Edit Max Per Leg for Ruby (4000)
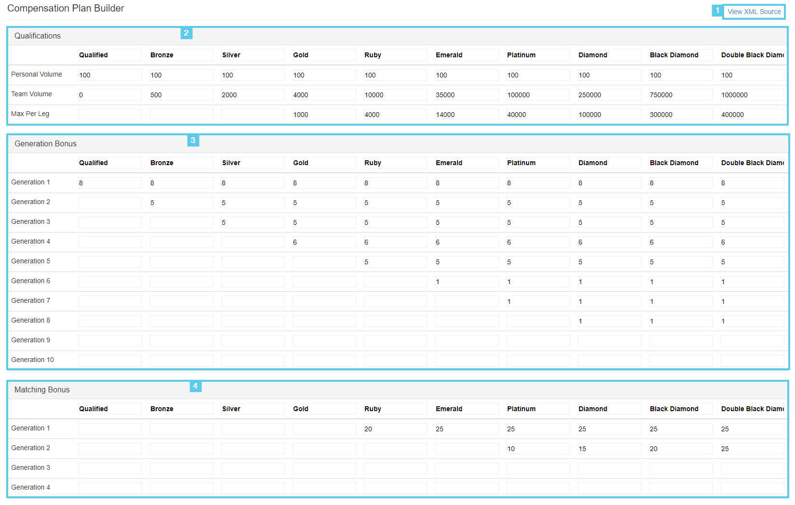This screenshot has width=795, height=505. coord(396,115)
